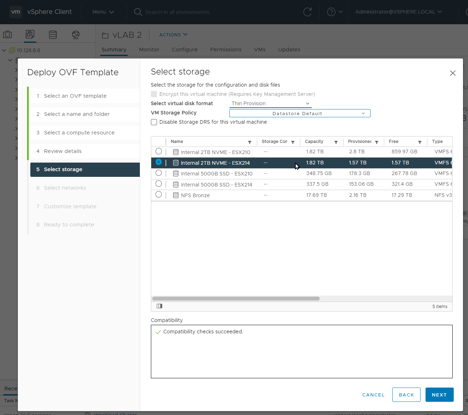Image resolution: width=468 pixels, height=415 pixels.
Task: Open the VMs tab
Action: pos(260,50)
